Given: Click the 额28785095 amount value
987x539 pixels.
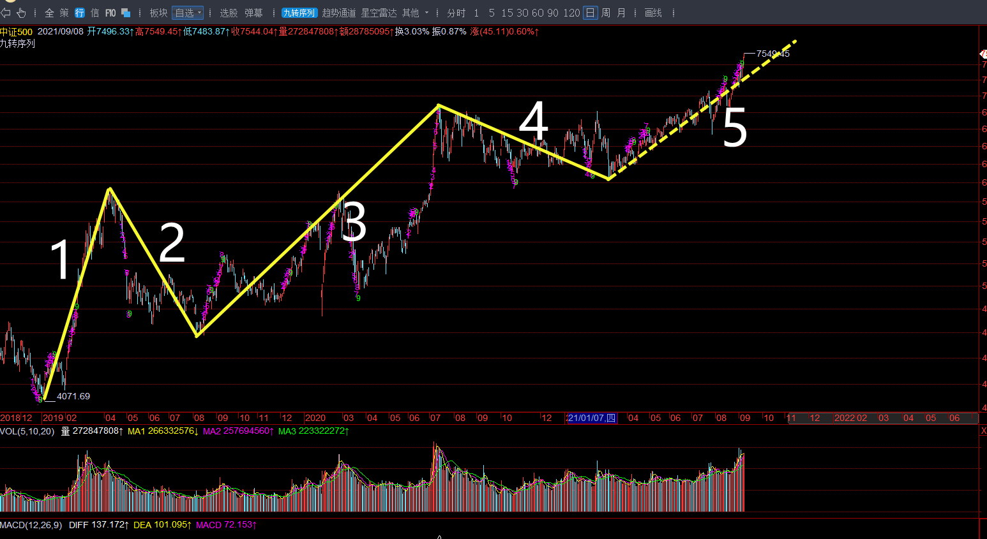Looking at the screenshot, I should pos(366,31).
